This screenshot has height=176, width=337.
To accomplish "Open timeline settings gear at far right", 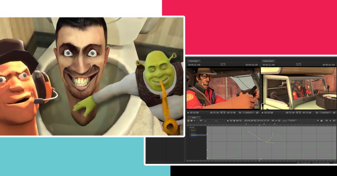I will [334, 121].
